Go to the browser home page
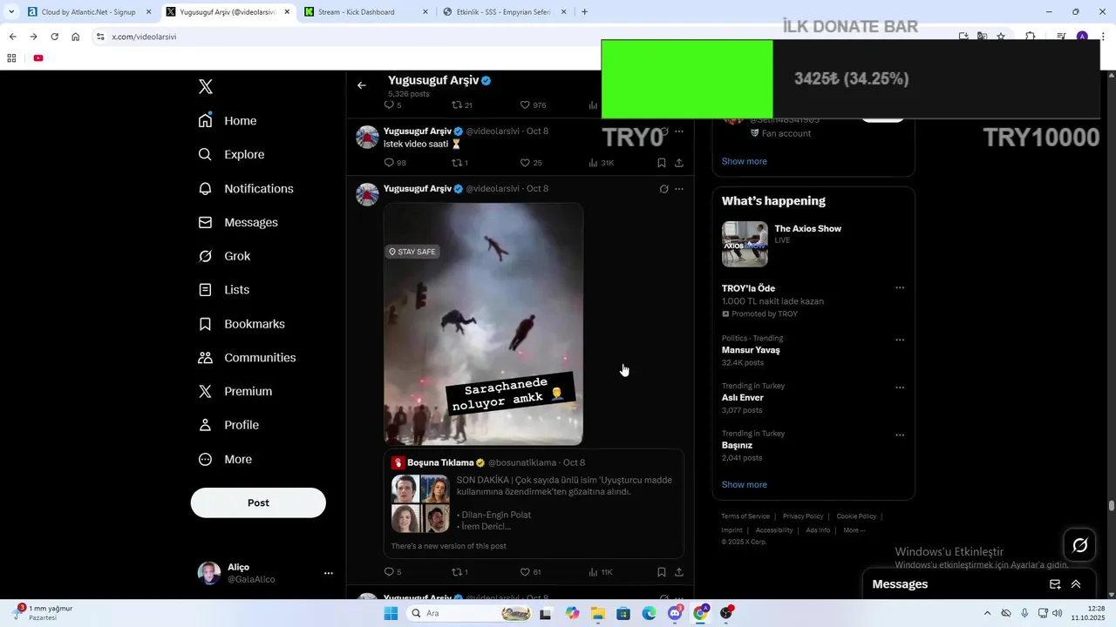The image size is (1116, 627). pyautogui.click(x=75, y=37)
